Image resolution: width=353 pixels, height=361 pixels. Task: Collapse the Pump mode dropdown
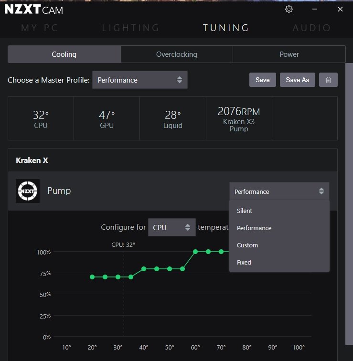pyautogui.click(x=279, y=191)
